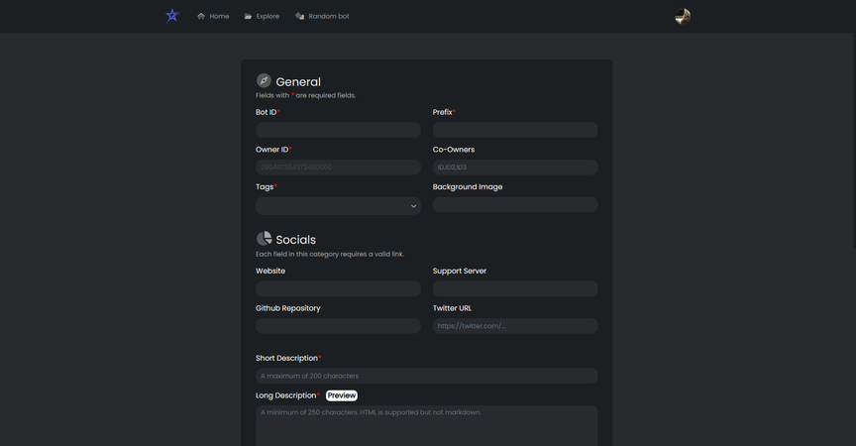Click the General section compass icon
Image resolution: width=856 pixels, height=446 pixels.
tap(264, 81)
